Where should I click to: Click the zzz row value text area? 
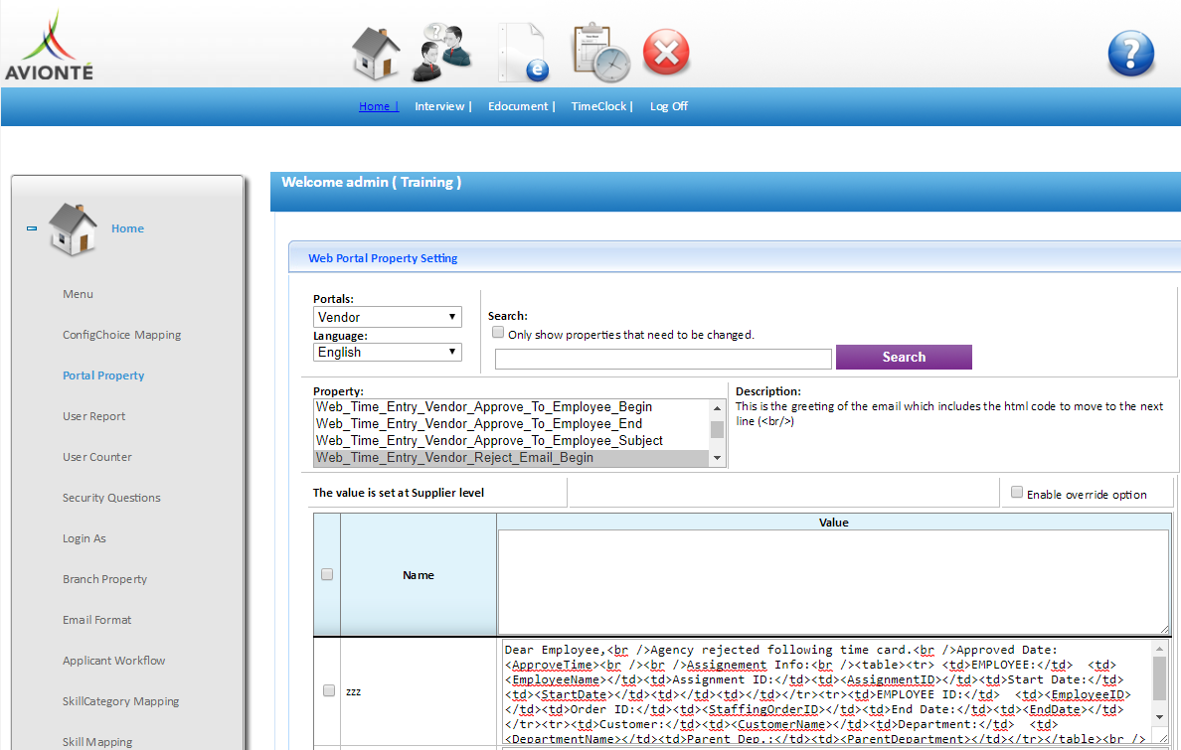click(x=826, y=692)
